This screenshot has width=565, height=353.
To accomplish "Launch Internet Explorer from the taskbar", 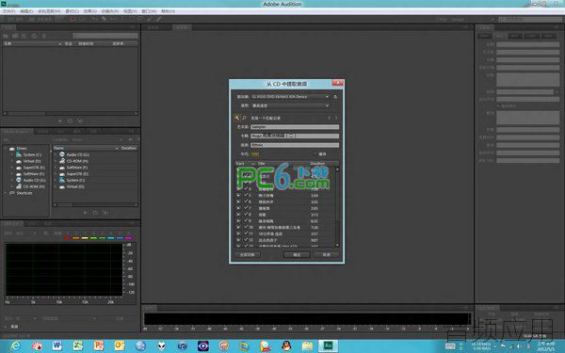I will click(x=15, y=346).
